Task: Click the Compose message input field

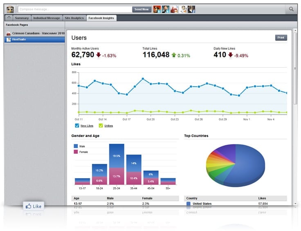Action: click(75, 9)
